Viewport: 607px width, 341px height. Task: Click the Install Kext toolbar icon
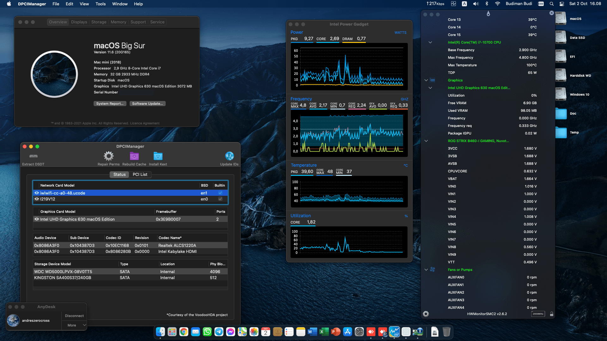(158, 156)
